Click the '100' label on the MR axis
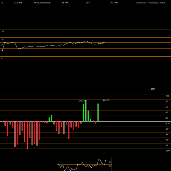 (167, 96)
